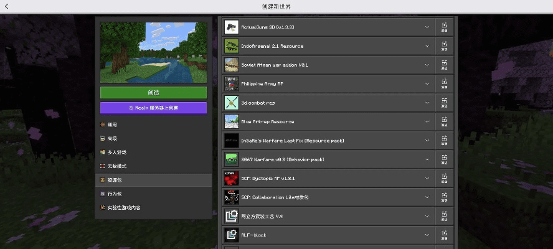
Task: Expand the SCP: Dystopia RP details
Action: coord(427,178)
